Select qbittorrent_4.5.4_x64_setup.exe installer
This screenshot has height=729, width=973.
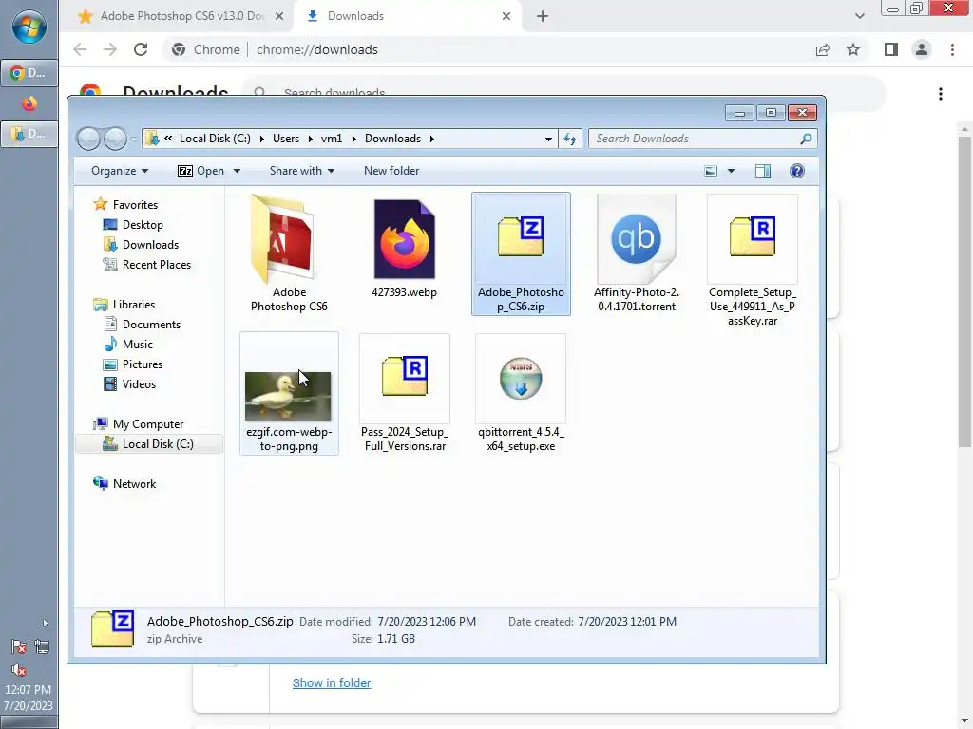(521, 393)
